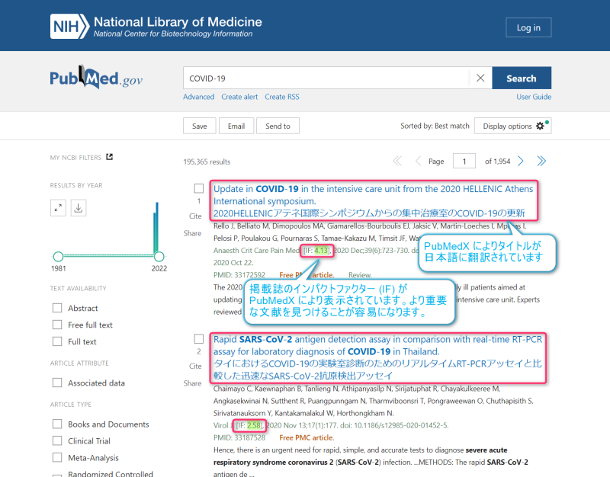Open the Send to menu
The width and height of the screenshot is (610, 477).
pos(278,126)
